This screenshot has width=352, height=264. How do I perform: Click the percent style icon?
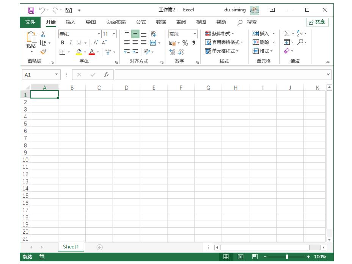(x=185, y=43)
